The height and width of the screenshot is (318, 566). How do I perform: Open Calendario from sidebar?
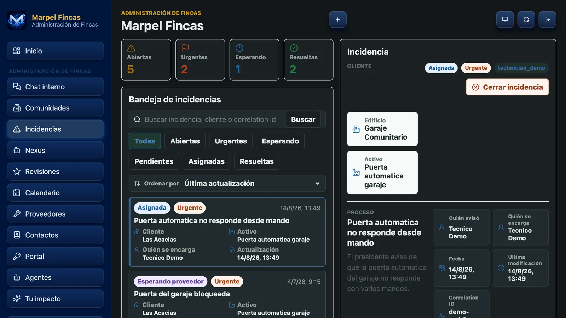56,193
